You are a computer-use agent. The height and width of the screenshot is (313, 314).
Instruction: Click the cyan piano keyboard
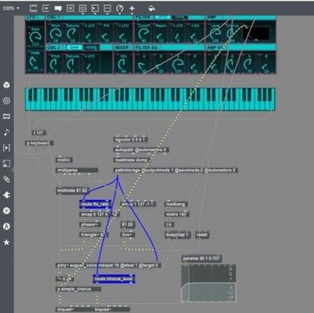(x=150, y=99)
